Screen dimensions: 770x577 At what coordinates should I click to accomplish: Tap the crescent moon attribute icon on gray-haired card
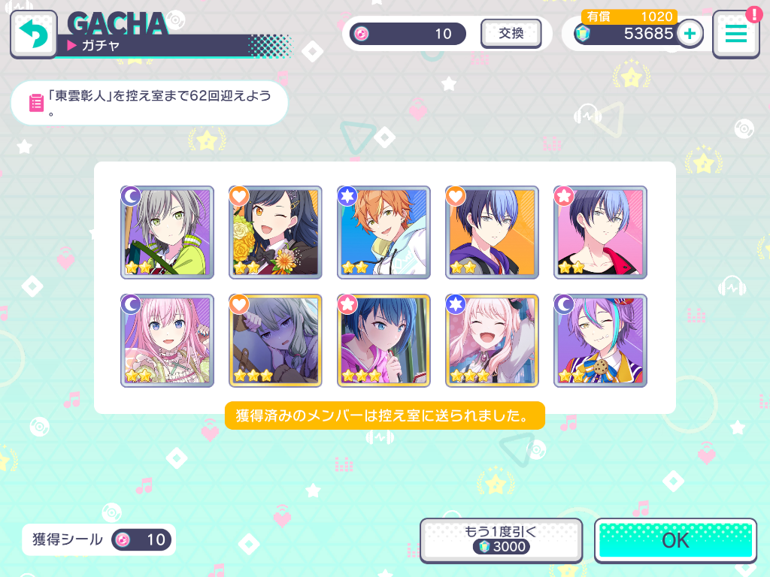[x=131, y=196]
